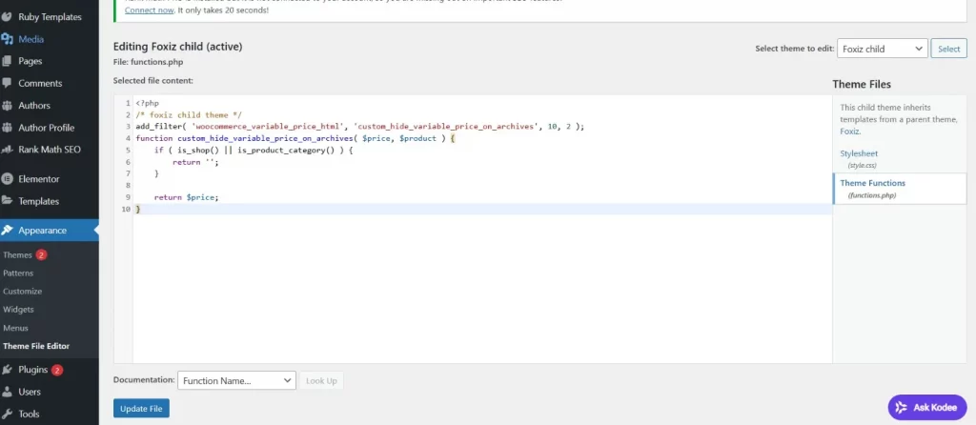976x425 pixels.
Task: Open Stylesheet style.css file
Action: tap(859, 152)
